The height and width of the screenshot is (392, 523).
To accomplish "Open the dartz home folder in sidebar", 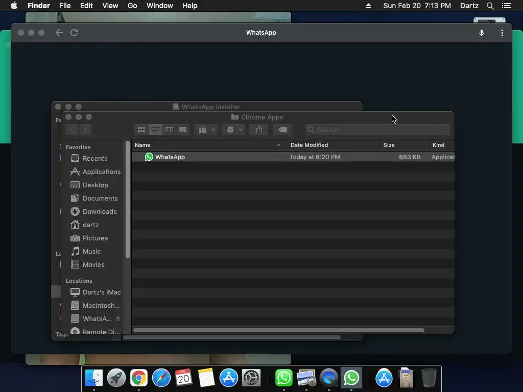I will click(x=85, y=225).
